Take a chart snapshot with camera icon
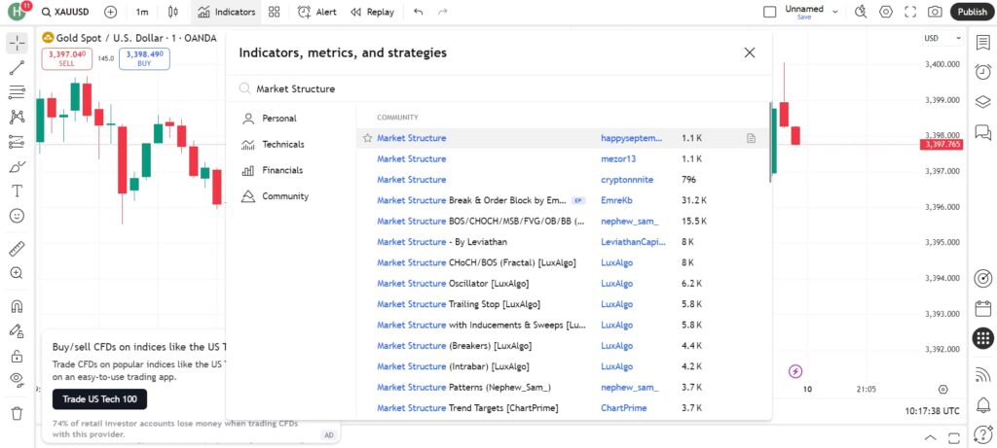Viewport: 997px width, 448px height. coord(935,12)
